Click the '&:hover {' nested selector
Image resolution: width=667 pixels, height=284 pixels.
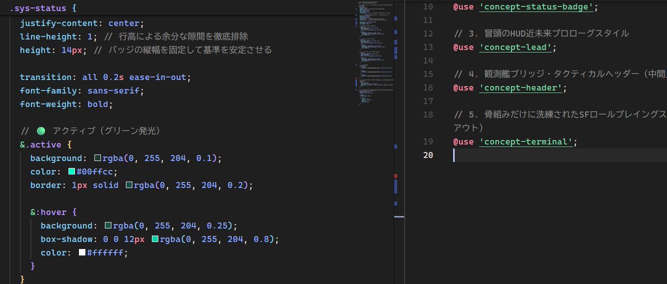click(x=53, y=212)
